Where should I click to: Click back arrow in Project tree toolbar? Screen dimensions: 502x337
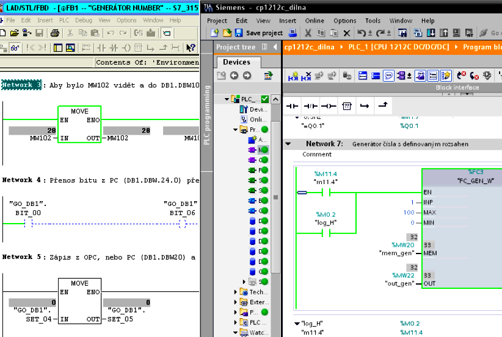(x=235, y=76)
